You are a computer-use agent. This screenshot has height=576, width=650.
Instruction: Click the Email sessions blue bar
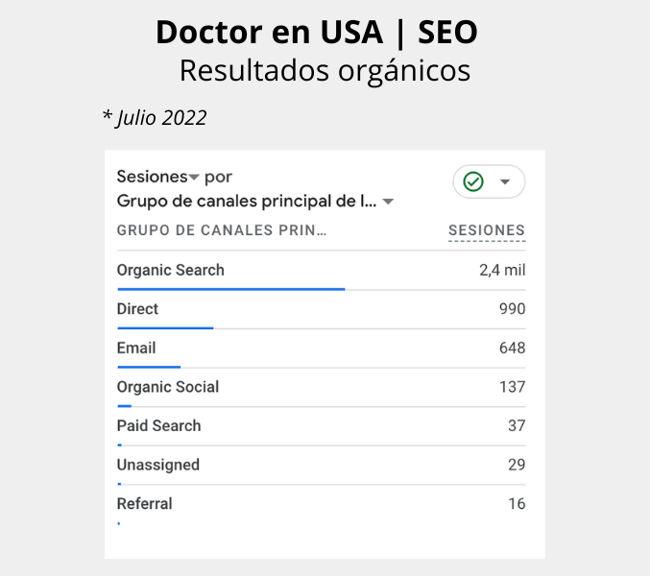click(149, 367)
